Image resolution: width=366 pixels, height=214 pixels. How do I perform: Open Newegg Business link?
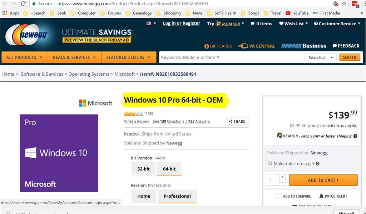click(304, 46)
